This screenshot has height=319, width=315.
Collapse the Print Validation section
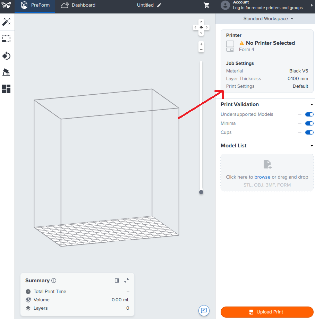click(312, 104)
